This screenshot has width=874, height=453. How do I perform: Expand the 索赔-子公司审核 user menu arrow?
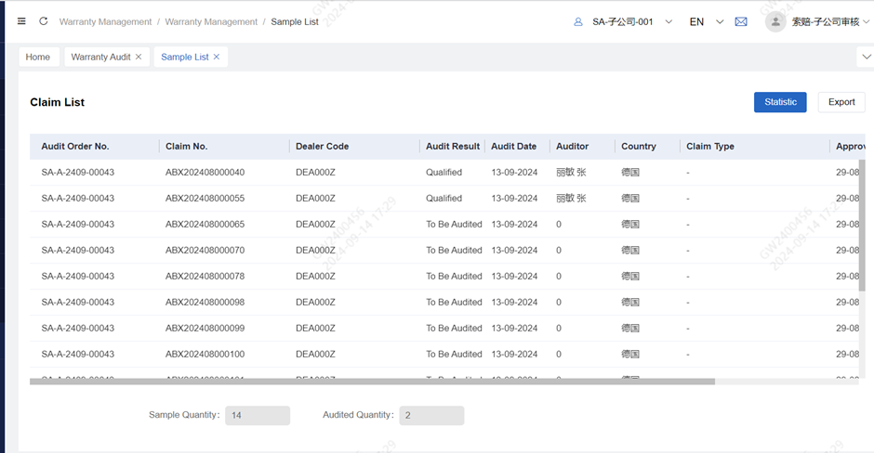coord(867,21)
